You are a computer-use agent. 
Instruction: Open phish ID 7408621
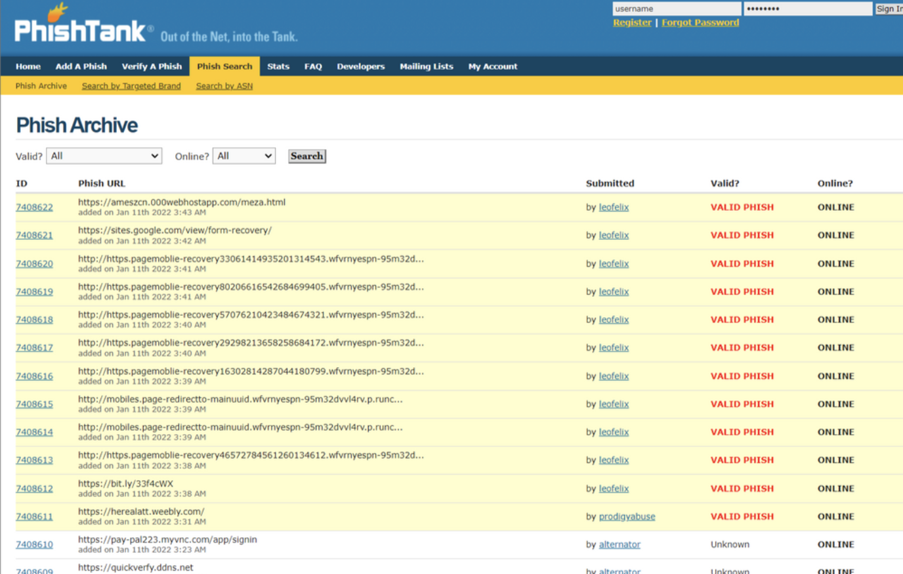pos(34,235)
